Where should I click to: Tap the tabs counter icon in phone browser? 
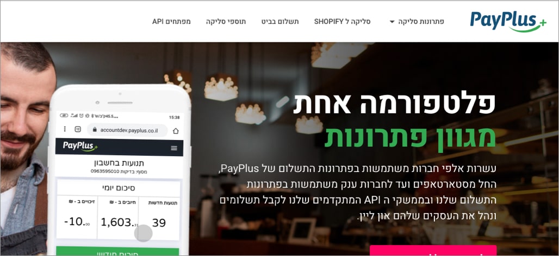[x=78, y=129]
